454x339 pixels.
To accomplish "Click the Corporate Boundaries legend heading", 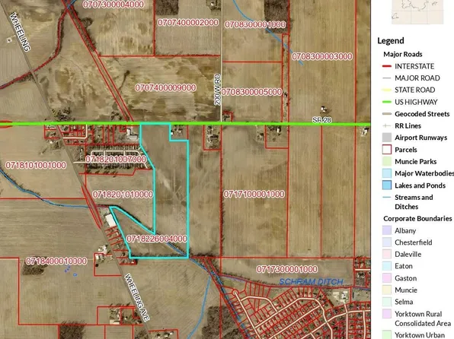I will click(417, 218).
